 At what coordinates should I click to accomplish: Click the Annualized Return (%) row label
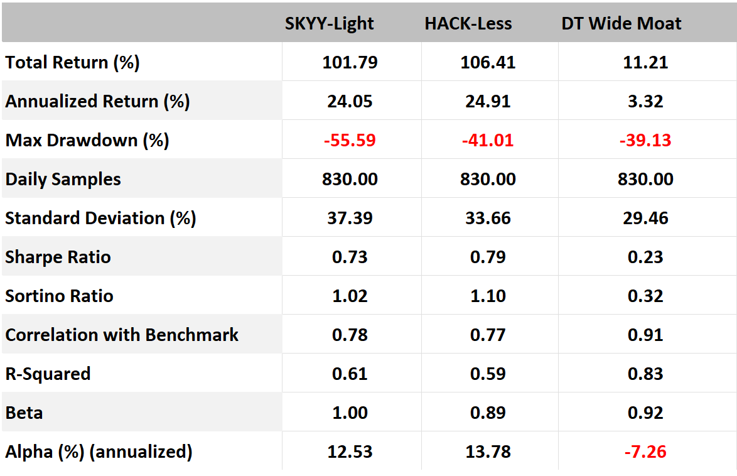pyautogui.click(x=97, y=102)
